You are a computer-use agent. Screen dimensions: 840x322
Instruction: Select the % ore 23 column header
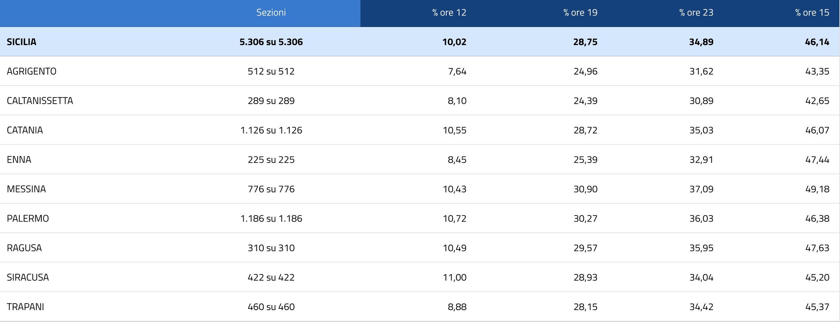696,13
